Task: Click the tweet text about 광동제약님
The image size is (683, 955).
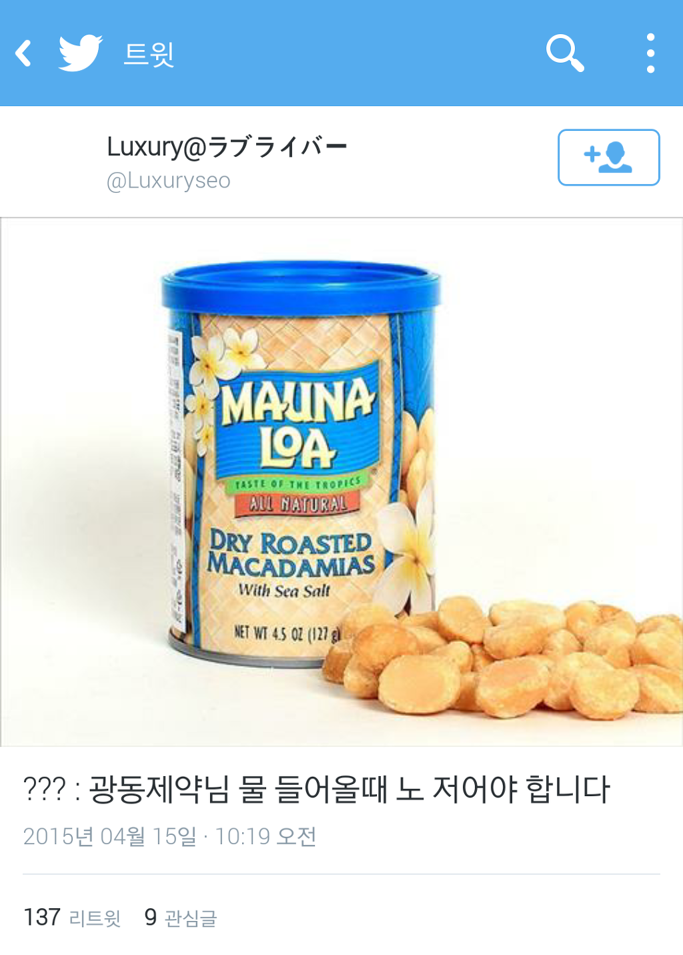Action: point(317,789)
